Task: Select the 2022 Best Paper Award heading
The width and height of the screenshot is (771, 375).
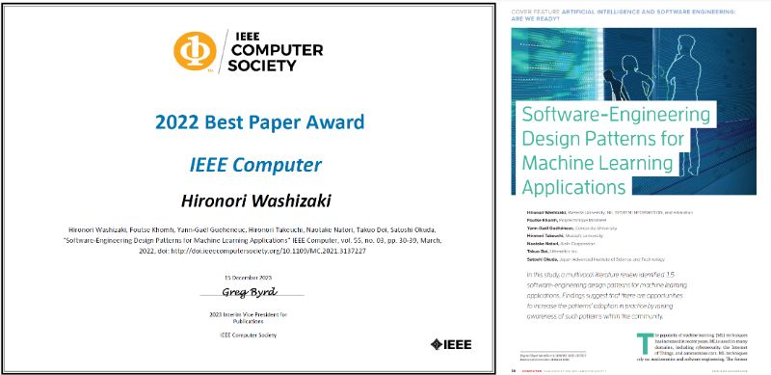Action: pos(259,121)
